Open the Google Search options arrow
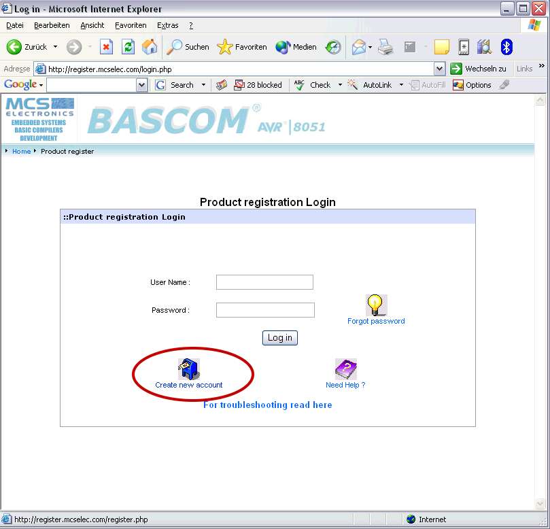Viewport: 550px width, 529px height. (203, 85)
